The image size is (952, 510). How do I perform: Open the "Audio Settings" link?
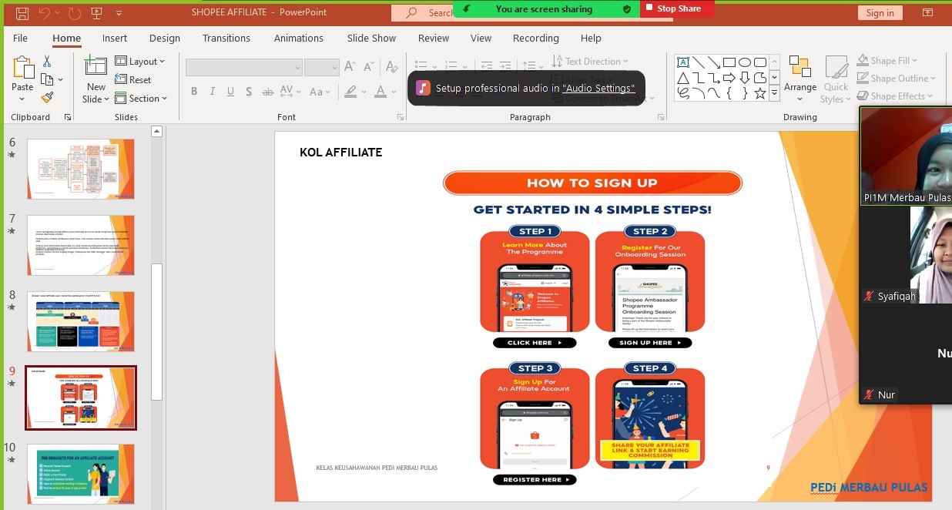(x=598, y=89)
